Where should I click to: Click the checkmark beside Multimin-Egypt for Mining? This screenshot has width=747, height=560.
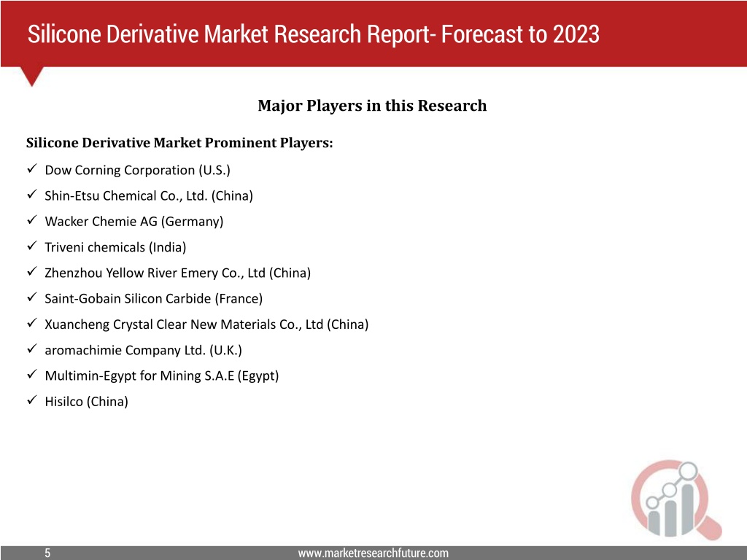click(32, 374)
